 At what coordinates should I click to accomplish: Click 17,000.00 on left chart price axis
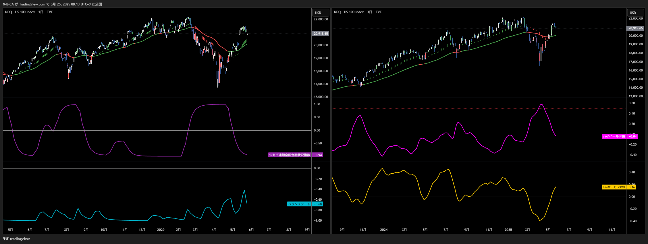pos(321,84)
